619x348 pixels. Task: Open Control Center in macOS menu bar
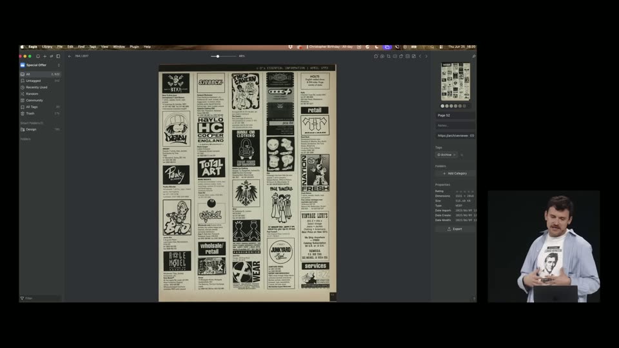(441, 46)
